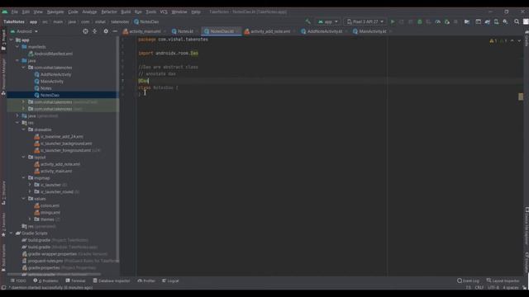The width and height of the screenshot is (529, 297).
Task: Switch to the activity_add_note.xml editor tab
Action: coord(269,31)
